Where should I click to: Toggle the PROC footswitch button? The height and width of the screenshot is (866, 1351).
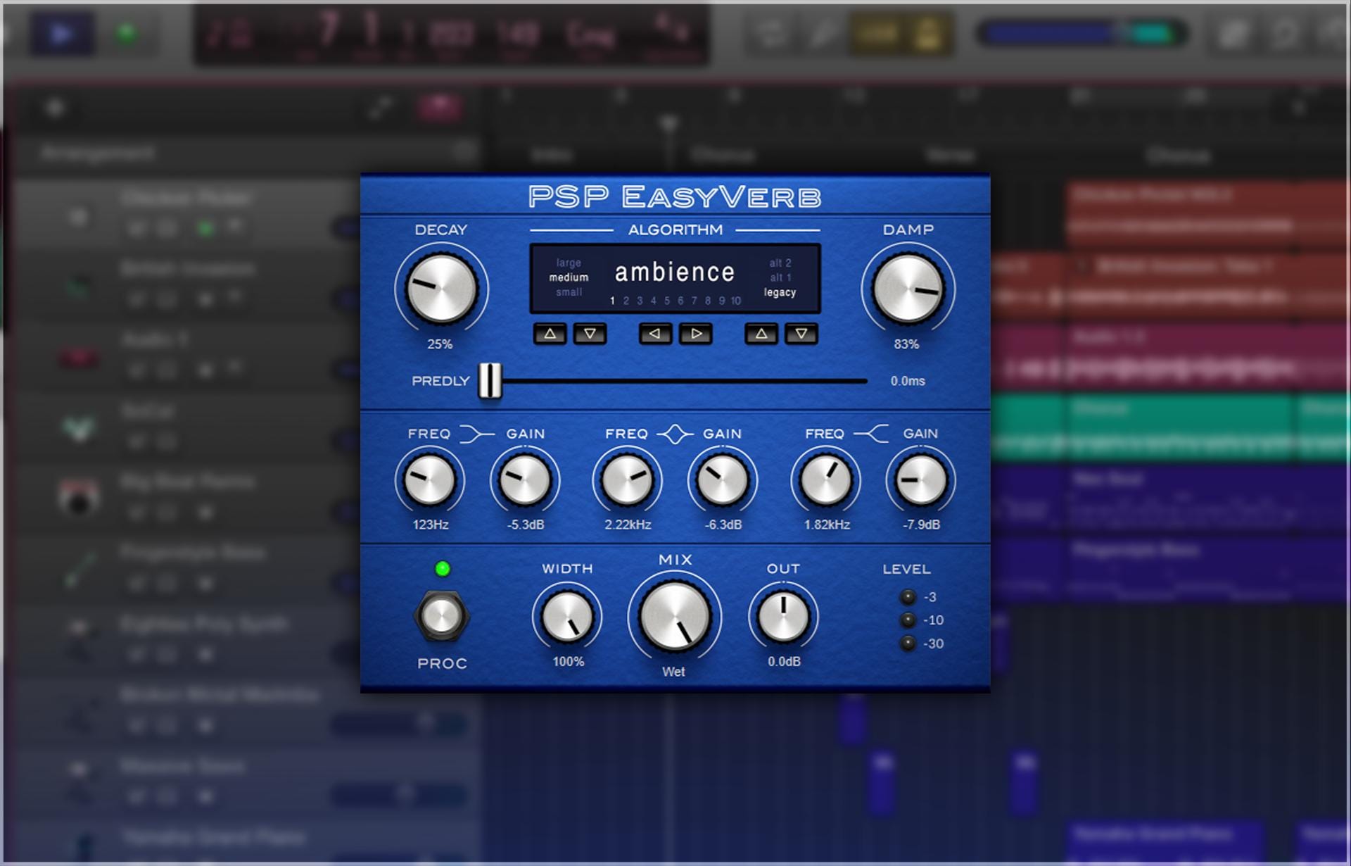pyautogui.click(x=441, y=617)
